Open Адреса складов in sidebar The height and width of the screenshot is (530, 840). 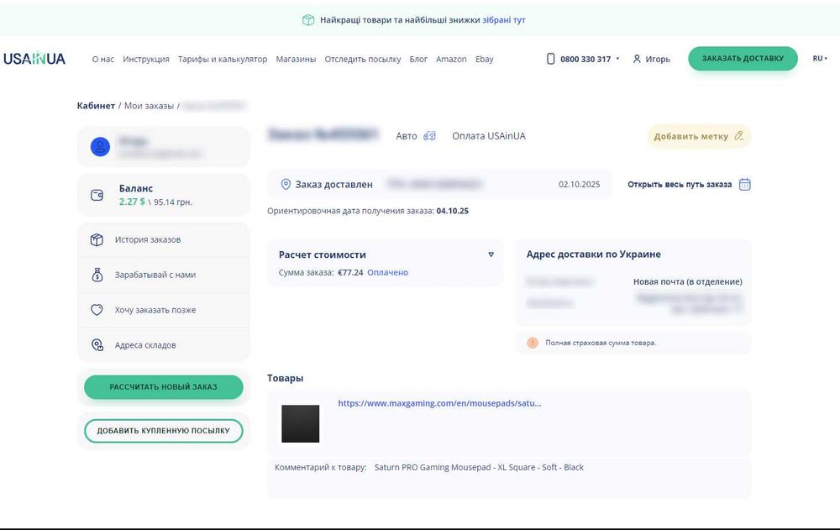tap(164, 345)
